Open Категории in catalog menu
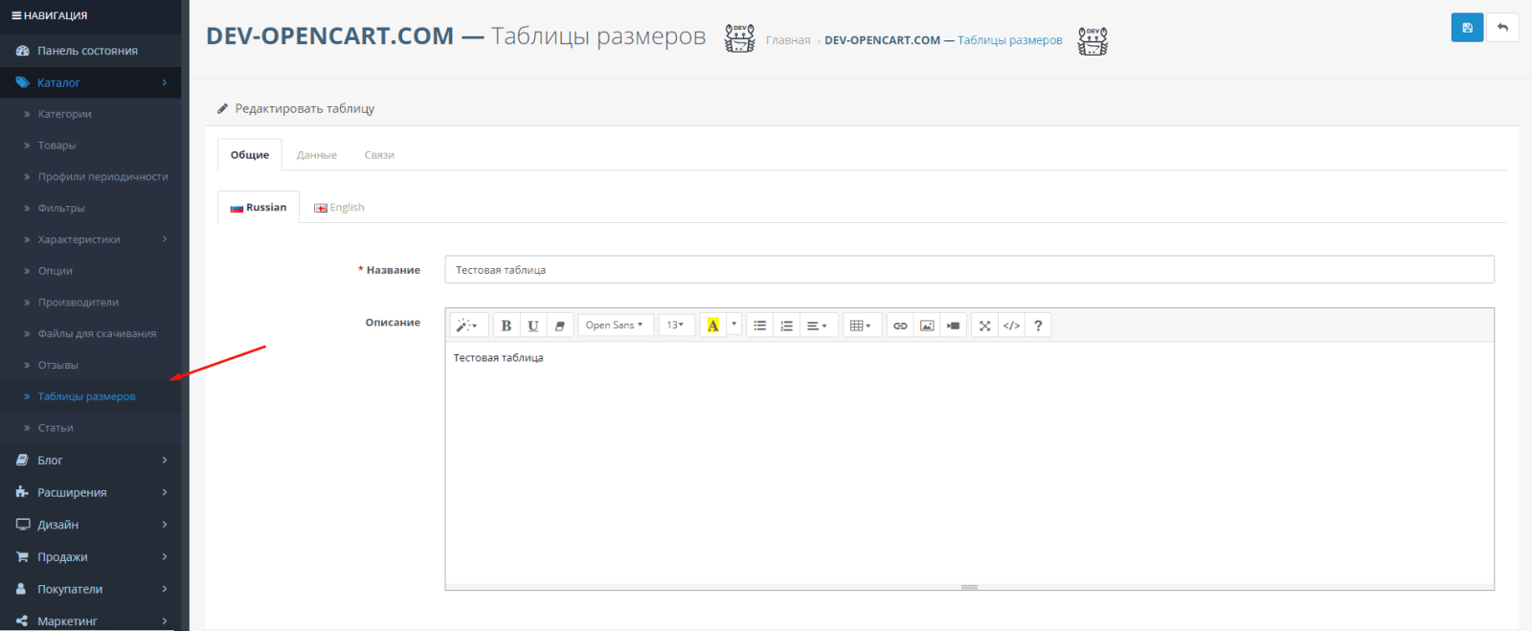Image resolution: width=1532 pixels, height=632 pixels. click(x=91, y=114)
